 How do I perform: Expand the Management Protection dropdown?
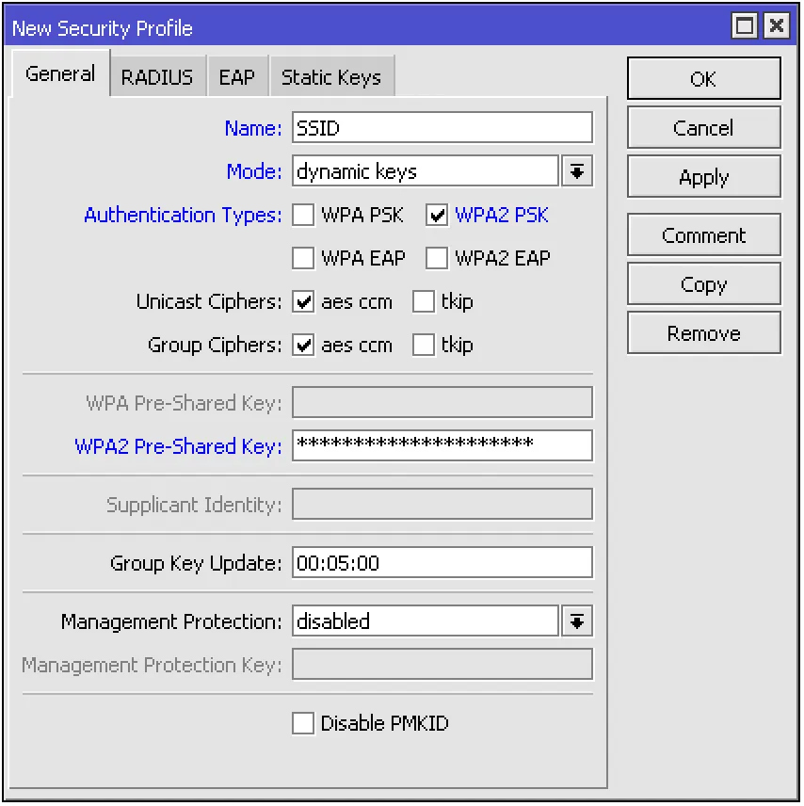577,621
